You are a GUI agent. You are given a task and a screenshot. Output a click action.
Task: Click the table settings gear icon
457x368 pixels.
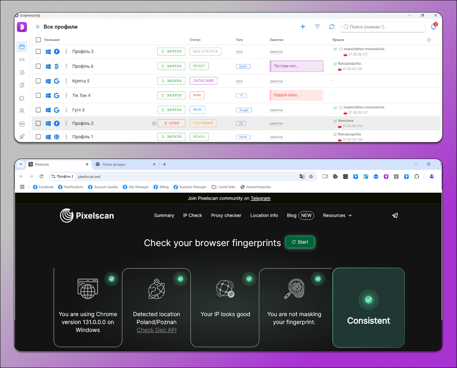point(429,40)
